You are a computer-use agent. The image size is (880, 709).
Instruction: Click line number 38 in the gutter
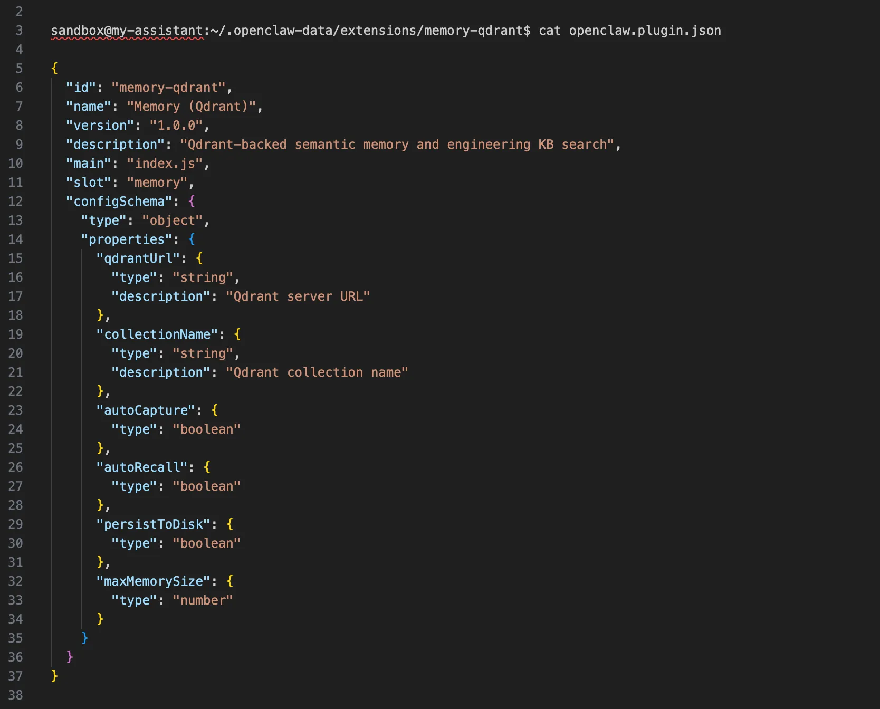coord(15,695)
